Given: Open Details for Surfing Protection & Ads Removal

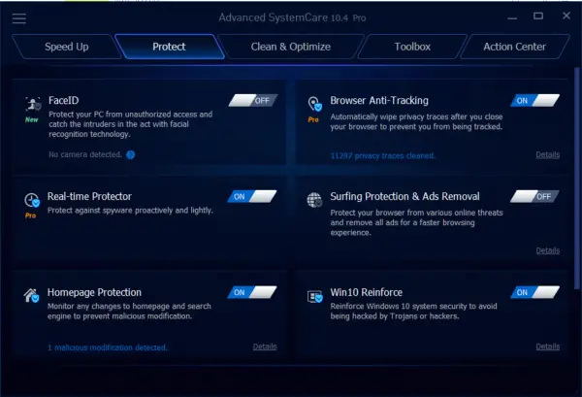Looking at the screenshot, I should (x=548, y=250).
